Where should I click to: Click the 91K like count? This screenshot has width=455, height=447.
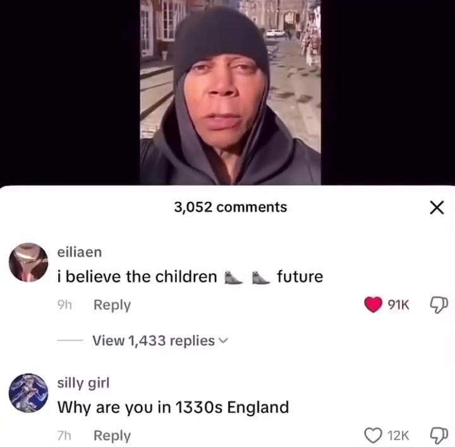(398, 305)
